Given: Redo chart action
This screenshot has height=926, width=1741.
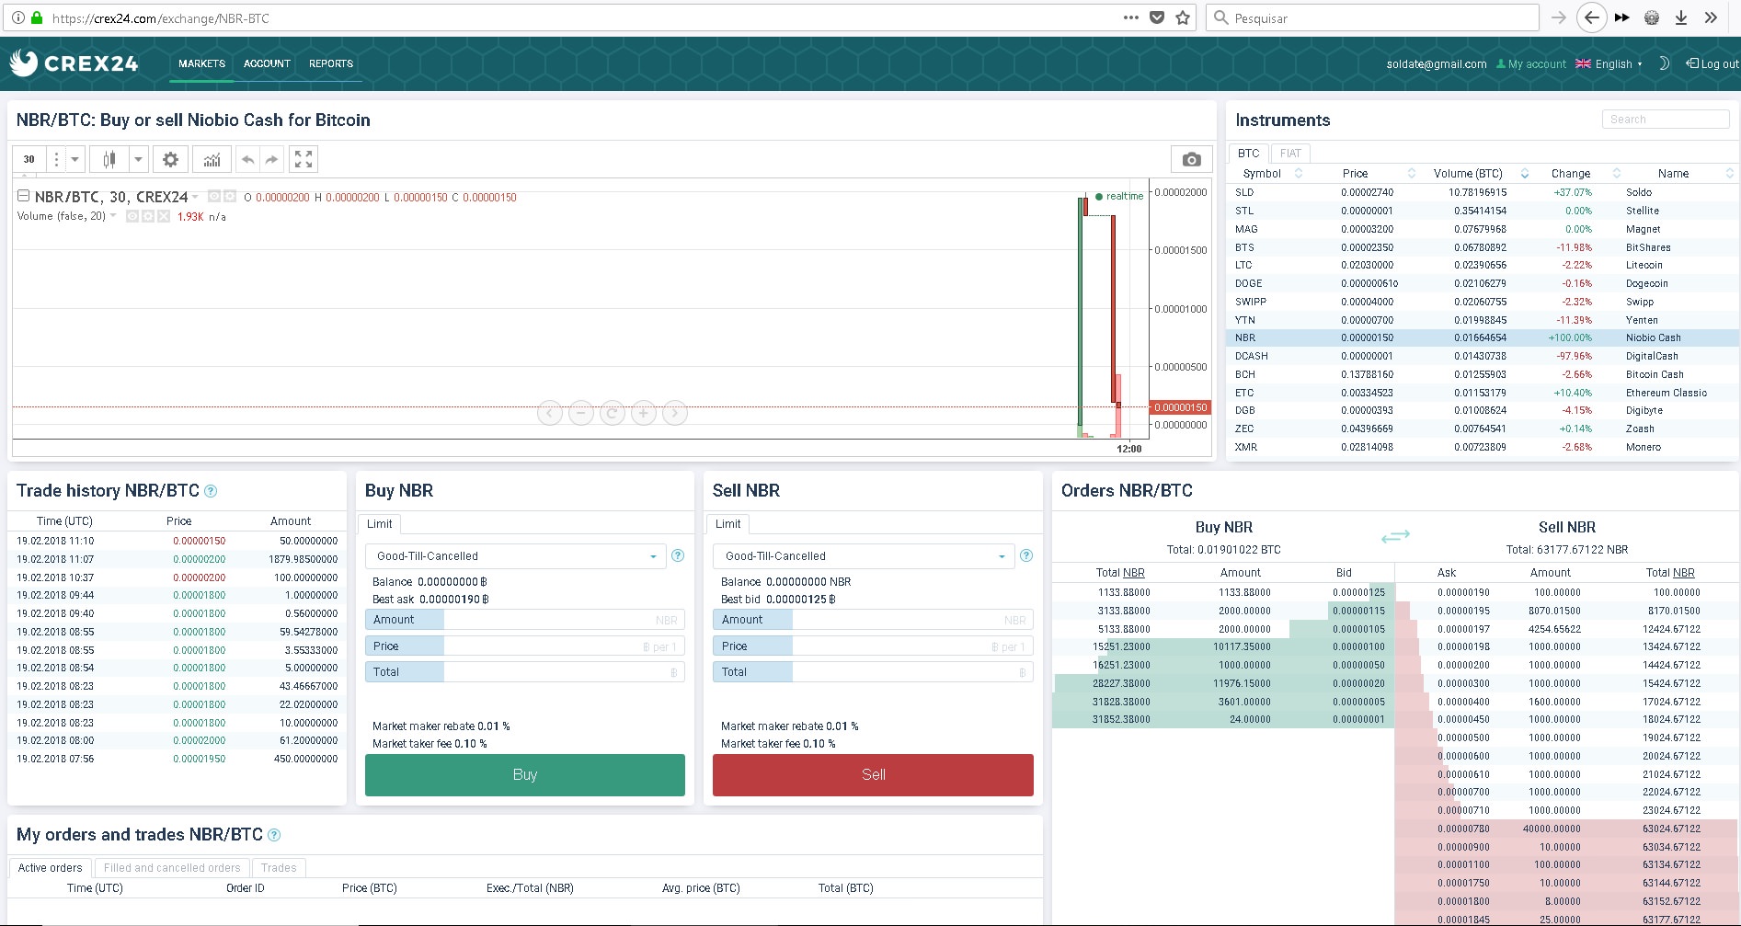Looking at the screenshot, I should click(271, 159).
